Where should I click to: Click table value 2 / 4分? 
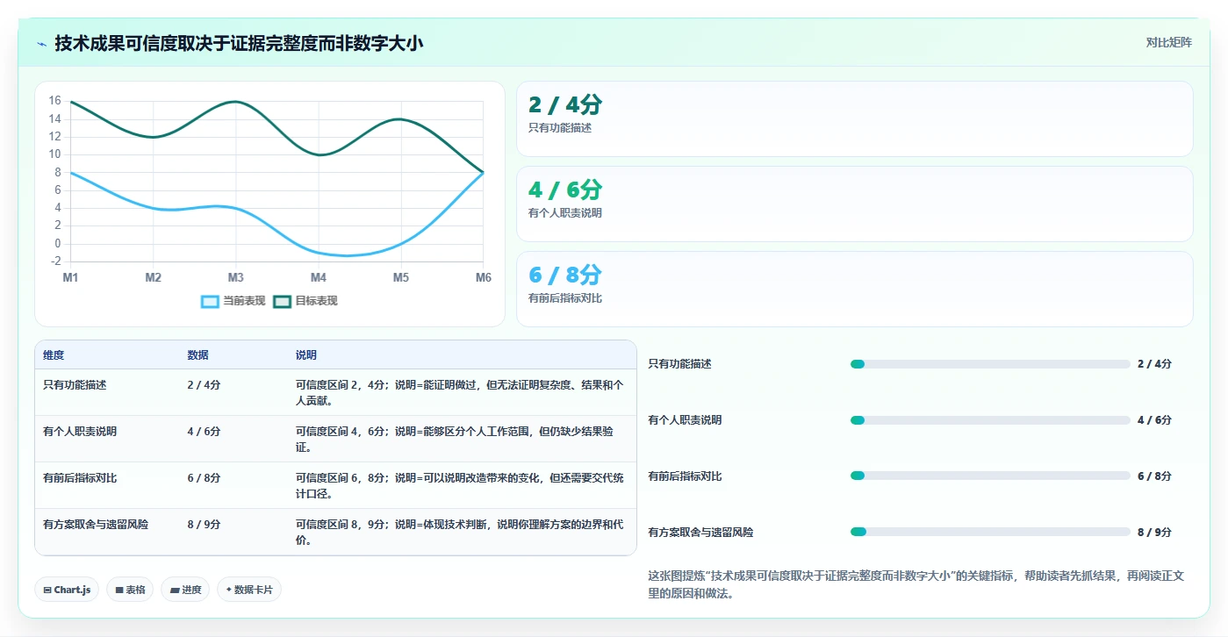point(204,384)
